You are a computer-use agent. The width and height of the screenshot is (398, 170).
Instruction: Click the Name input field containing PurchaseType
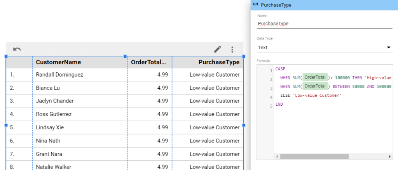point(325,24)
